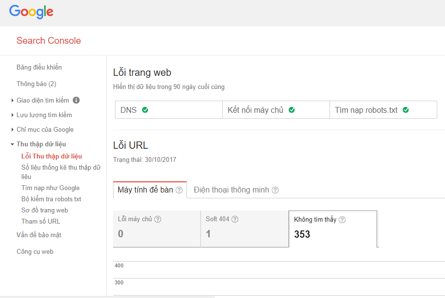The width and height of the screenshot is (445, 298).
Task: Click the Trạng thái: 30/10/2017 text
Action: [x=145, y=159]
